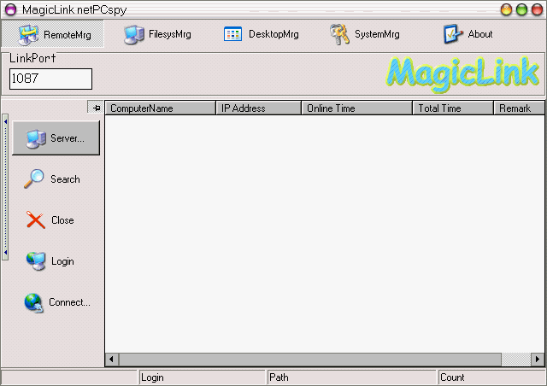Click the Search magnifying glass icon
Image resolution: width=547 pixels, height=386 pixels.
click(34, 179)
